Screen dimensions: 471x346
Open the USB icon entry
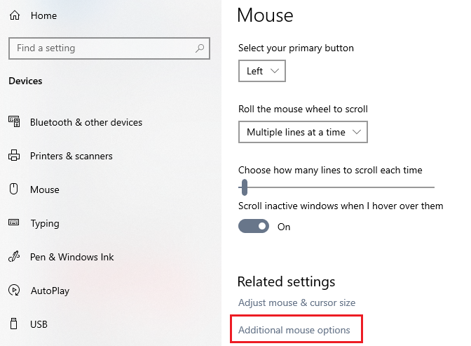[13, 324]
